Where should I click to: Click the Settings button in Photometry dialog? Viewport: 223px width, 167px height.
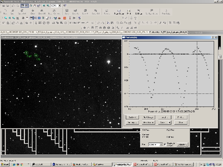[132, 122]
